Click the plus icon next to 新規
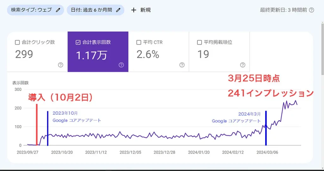Screen dimensions: 324x171 pos(134,10)
